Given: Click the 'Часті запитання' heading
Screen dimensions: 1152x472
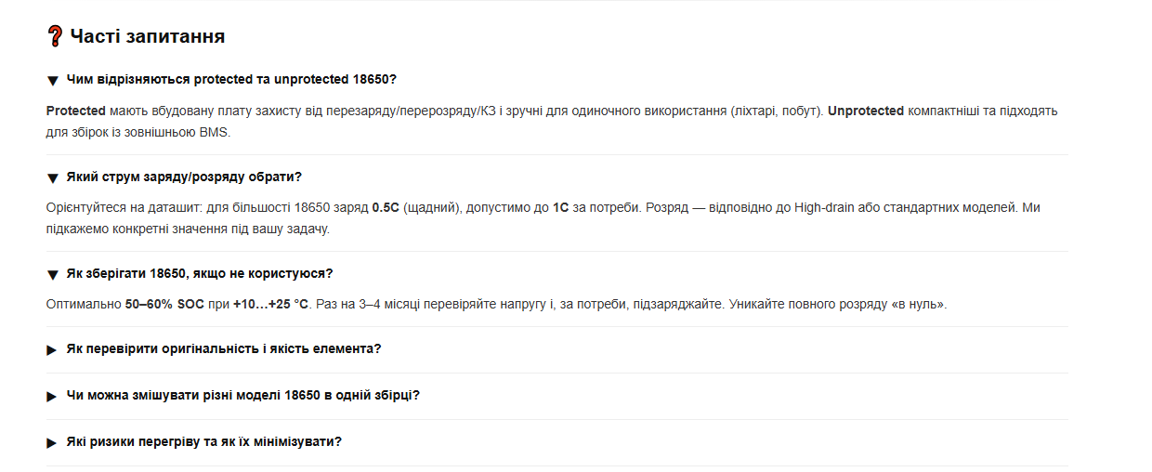Looking at the screenshot, I should [148, 37].
